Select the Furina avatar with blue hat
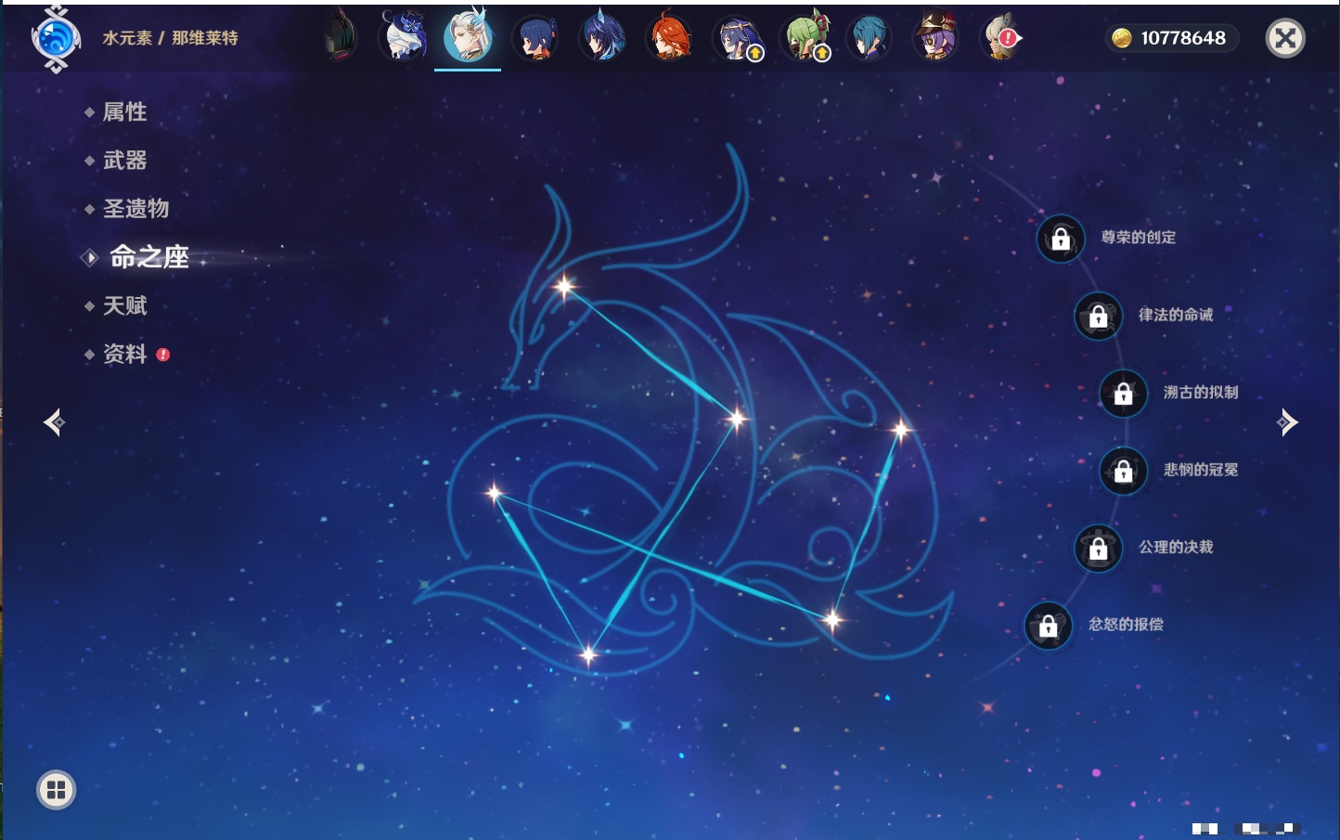The width and height of the screenshot is (1340, 840). [404, 38]
